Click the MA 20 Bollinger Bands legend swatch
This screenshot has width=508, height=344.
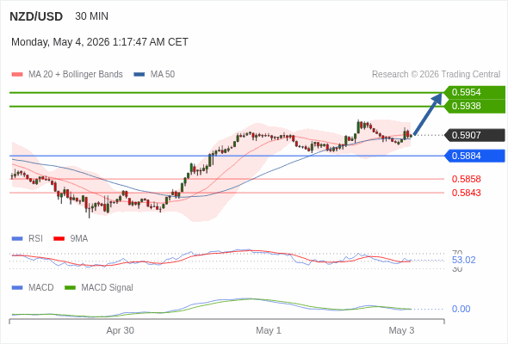coord(17,75)
